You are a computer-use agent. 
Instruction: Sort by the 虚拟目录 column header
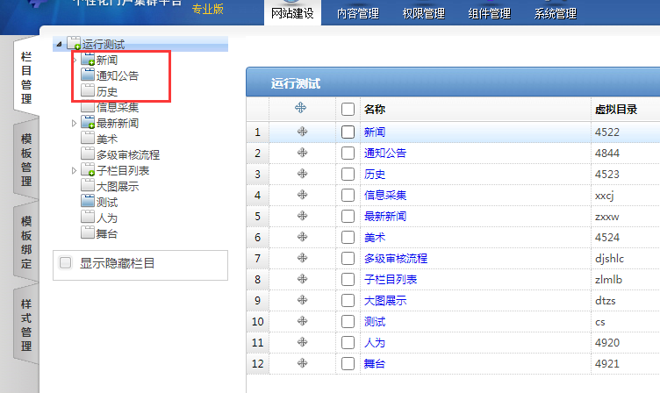pos(615,110)
